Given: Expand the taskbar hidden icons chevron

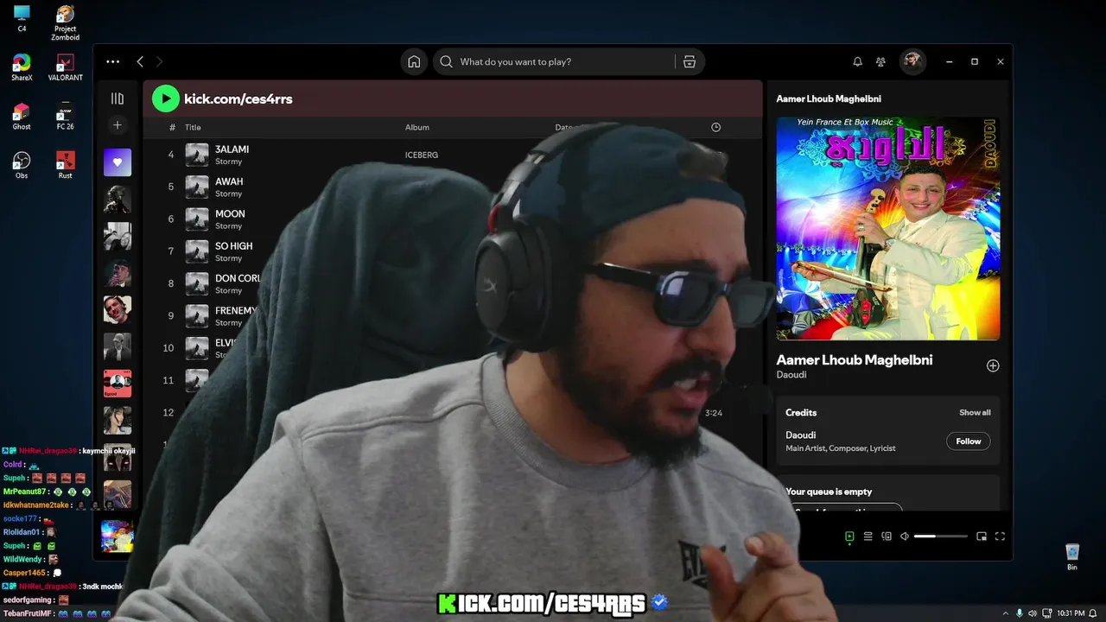Looking at the screenshot, I should (x=1005, y=613).
